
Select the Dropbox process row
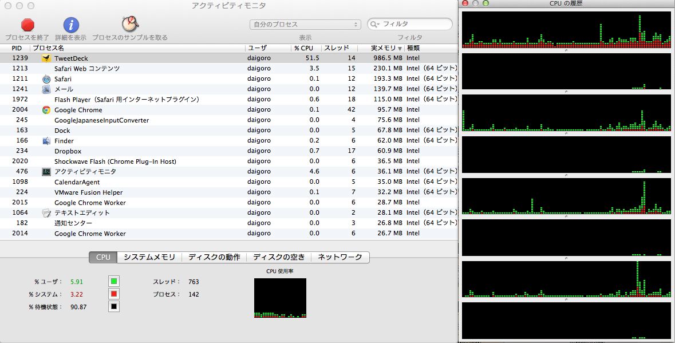click(x=229, y=151)
